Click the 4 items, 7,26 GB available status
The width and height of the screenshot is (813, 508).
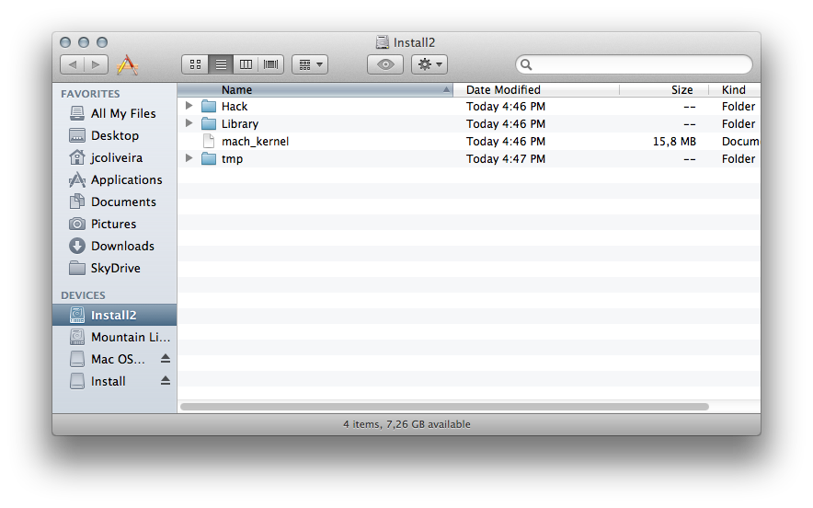tap(406, 424)
